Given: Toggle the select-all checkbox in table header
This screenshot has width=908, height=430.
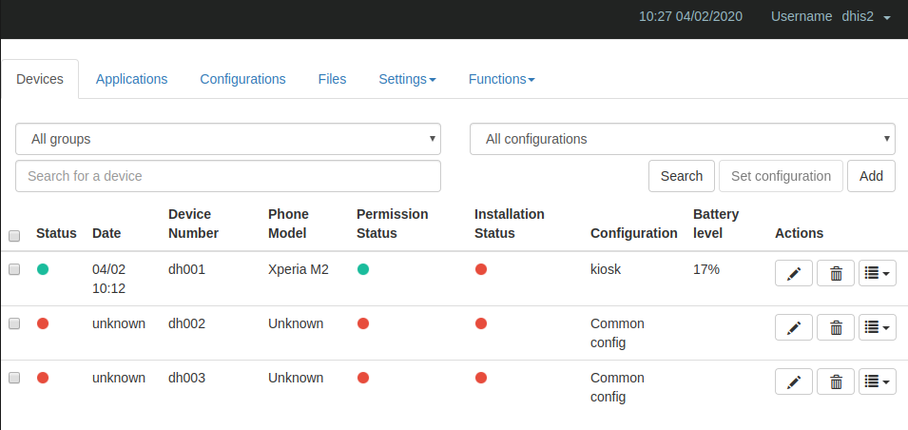Looking at the screenshot, I should click(x=14, y=236).
